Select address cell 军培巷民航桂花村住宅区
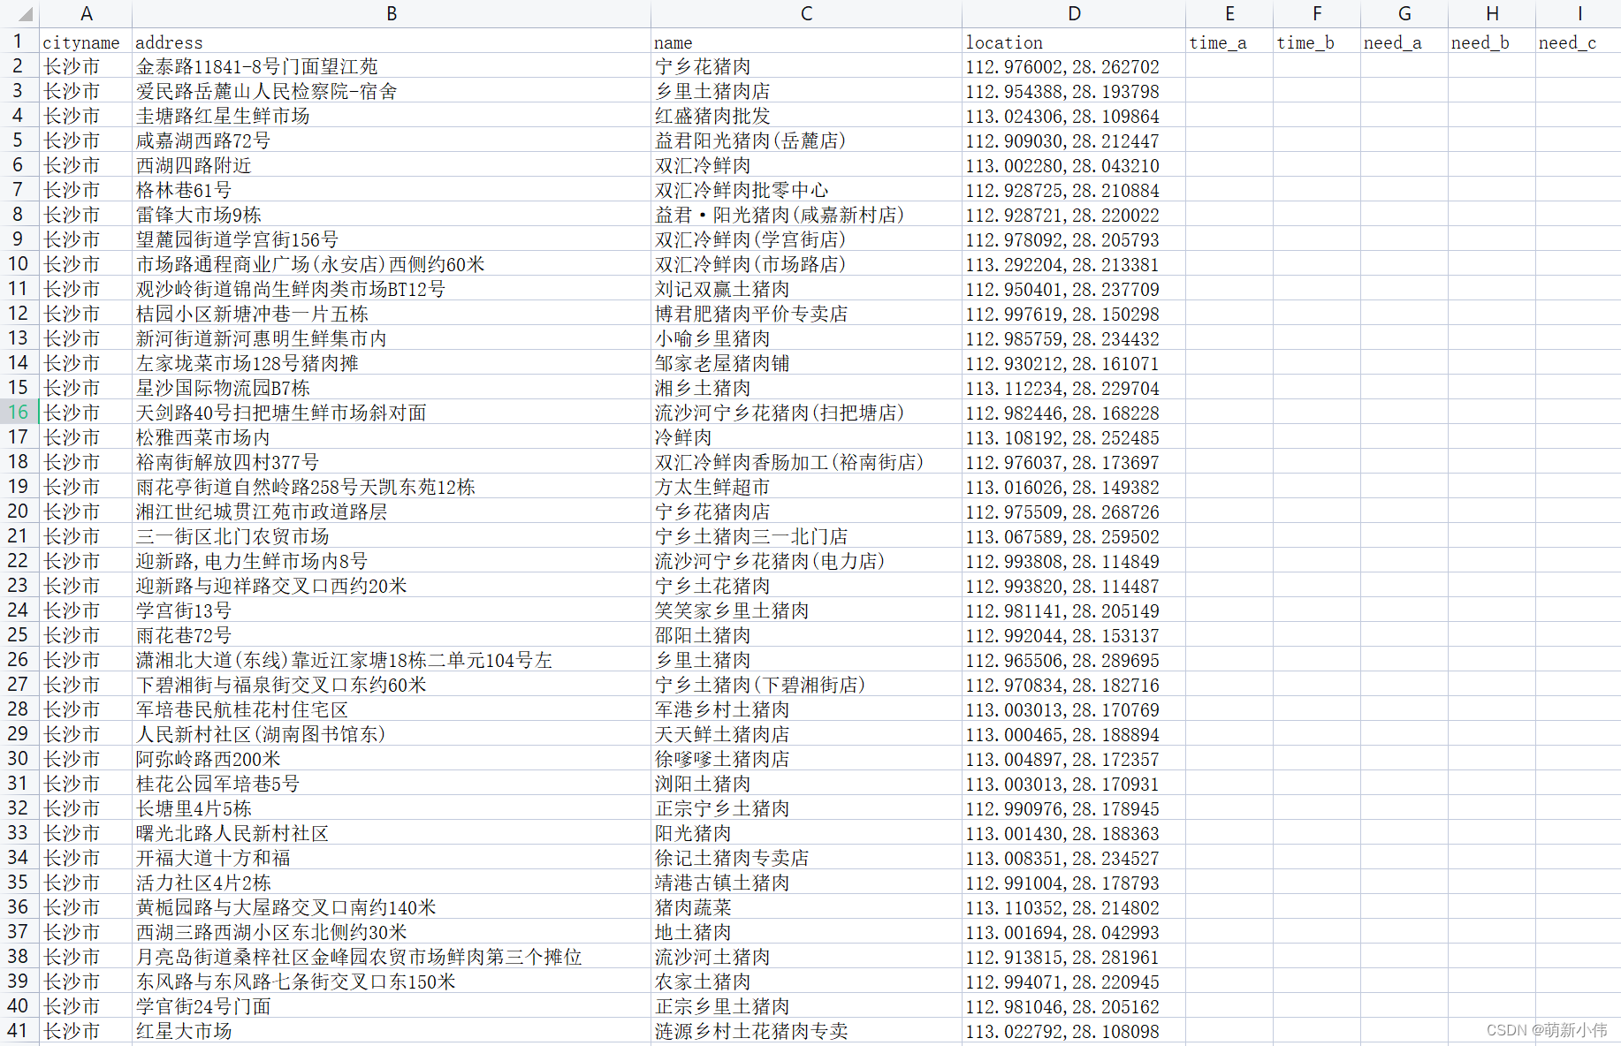The image size is (1621, 1046). click(x=392, y=709)
